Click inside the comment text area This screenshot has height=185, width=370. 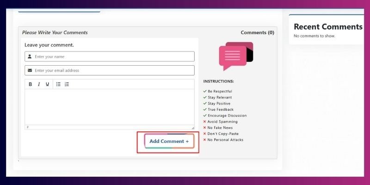point(110,107)
